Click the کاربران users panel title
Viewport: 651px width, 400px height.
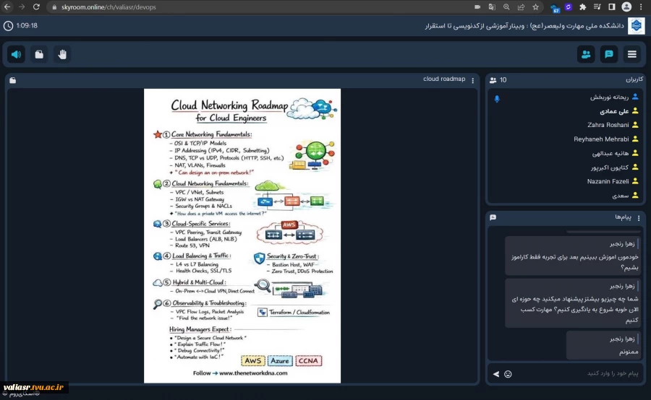click(634, 79)
